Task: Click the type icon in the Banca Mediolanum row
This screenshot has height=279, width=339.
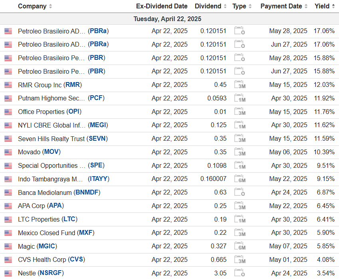Action: [240, 193]
